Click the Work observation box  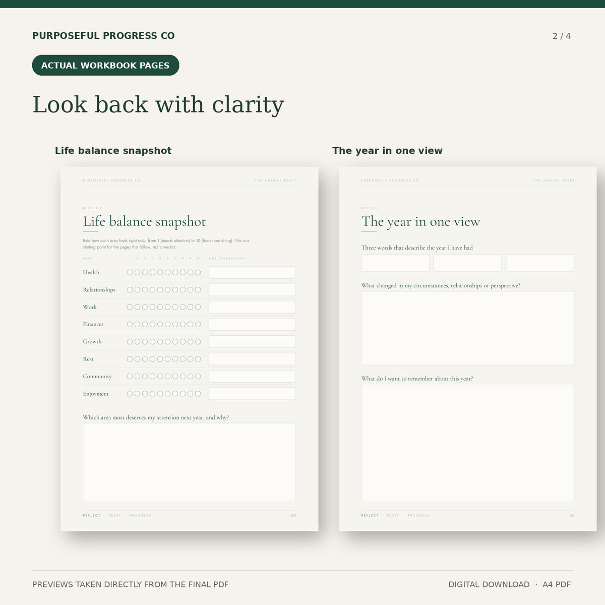(252, 307)
